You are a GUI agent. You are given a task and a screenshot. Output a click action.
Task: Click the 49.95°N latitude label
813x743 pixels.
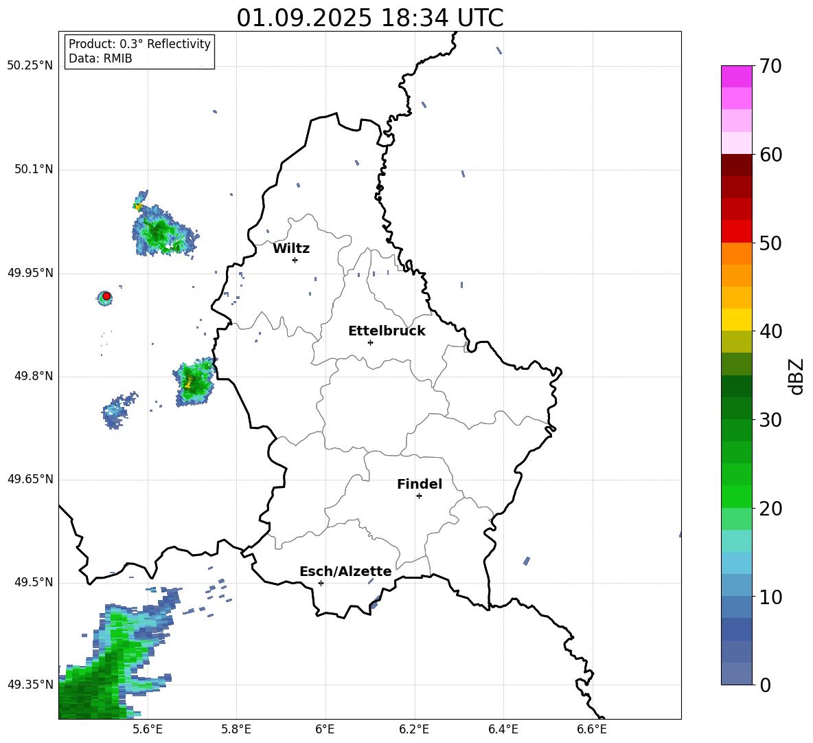point(30,273)
